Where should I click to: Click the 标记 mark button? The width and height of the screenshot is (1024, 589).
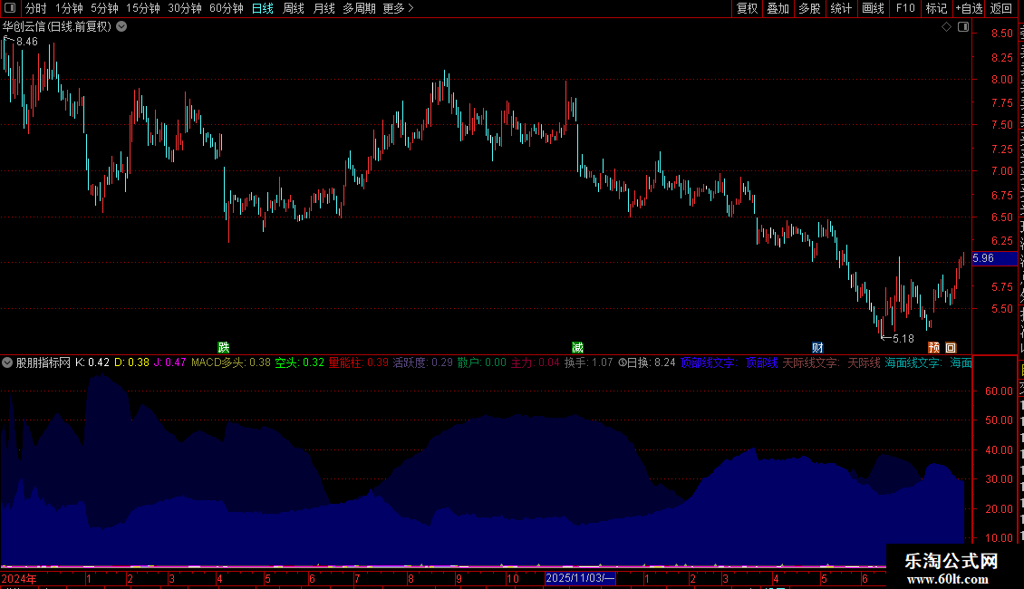[936, 8]
